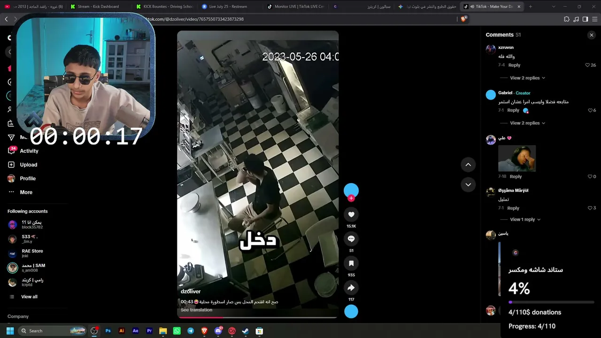Click the Windows Start button

pos(10,331)
